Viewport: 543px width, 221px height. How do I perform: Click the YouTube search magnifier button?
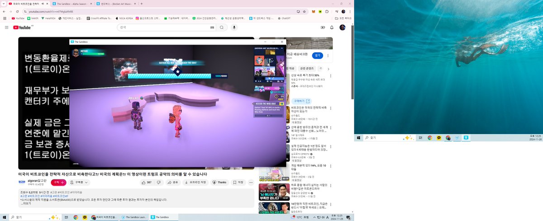point(222,28)
